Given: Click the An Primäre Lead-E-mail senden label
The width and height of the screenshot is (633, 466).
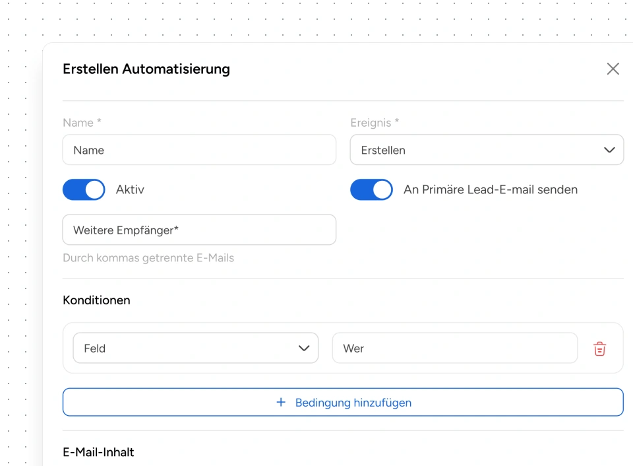Looking at the screenshot, I should pos(490,189).
